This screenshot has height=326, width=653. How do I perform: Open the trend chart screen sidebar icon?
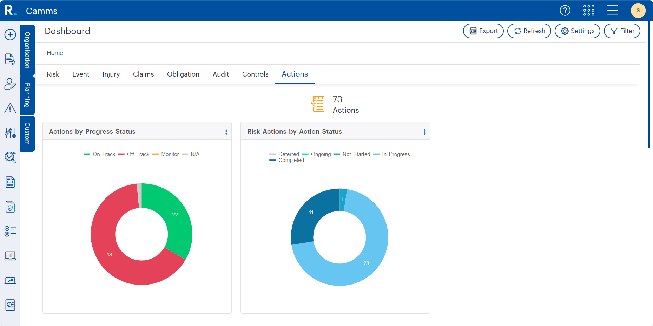[10, 280]
